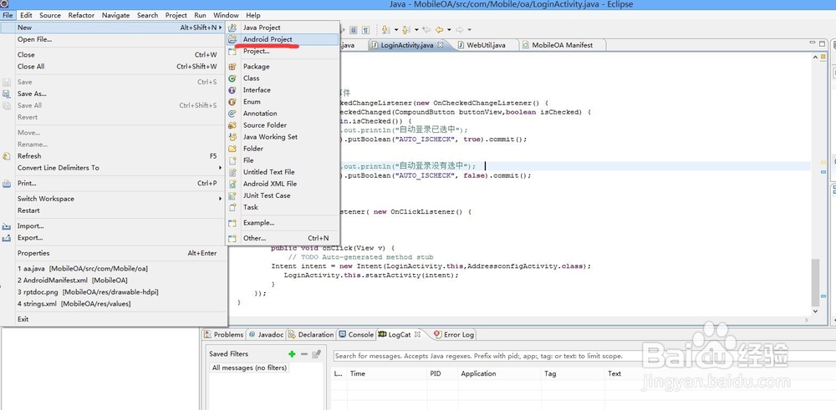
Task: Click Open File... in the File menu
Action: [x=114, y=39]
